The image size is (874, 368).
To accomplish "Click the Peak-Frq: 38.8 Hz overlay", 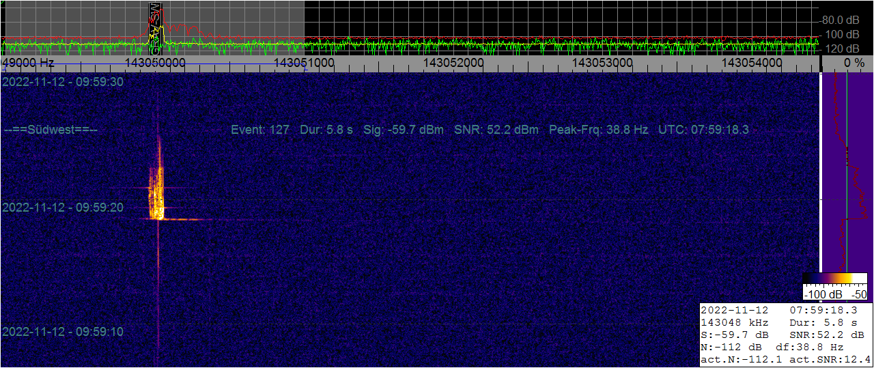I will point(598,130).
